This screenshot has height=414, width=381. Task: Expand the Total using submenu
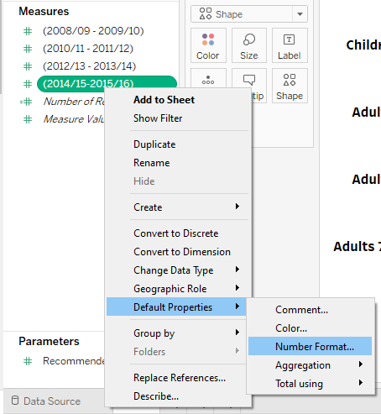(311, 384)
